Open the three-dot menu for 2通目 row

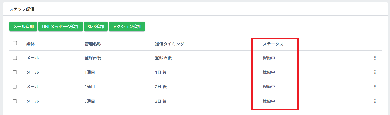click(375, 87)
